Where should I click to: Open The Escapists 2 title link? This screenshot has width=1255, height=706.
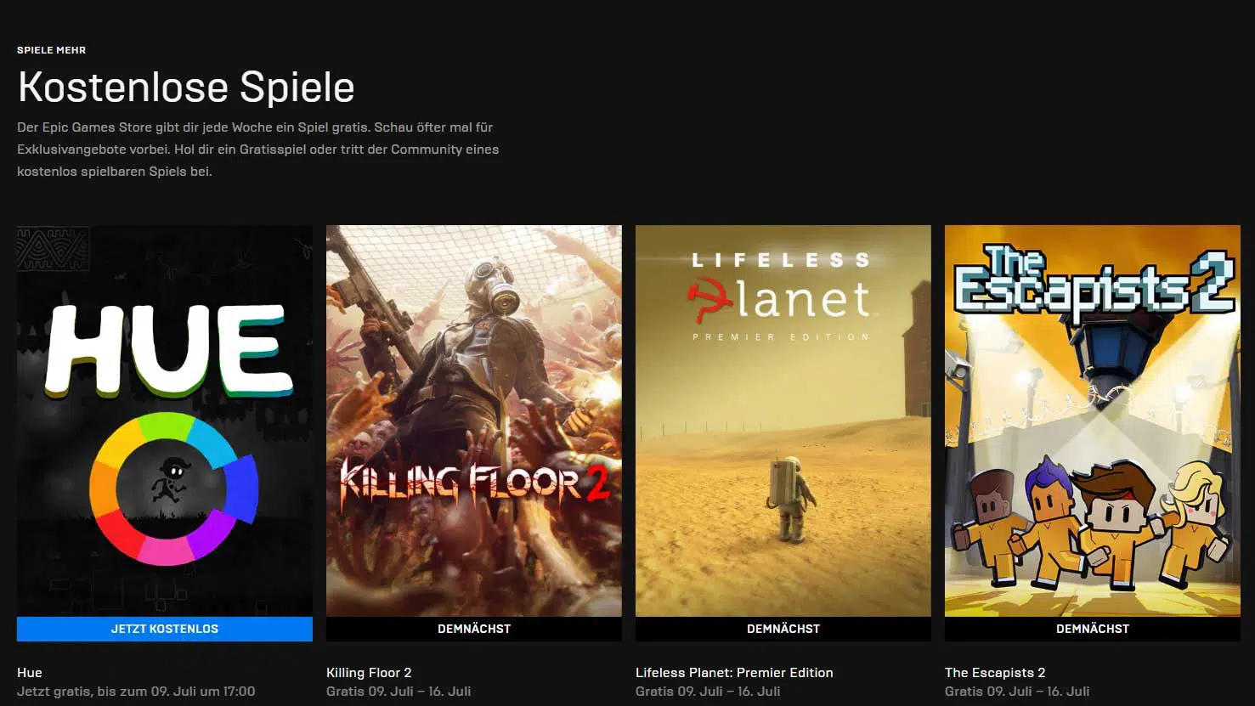(995, 672)
